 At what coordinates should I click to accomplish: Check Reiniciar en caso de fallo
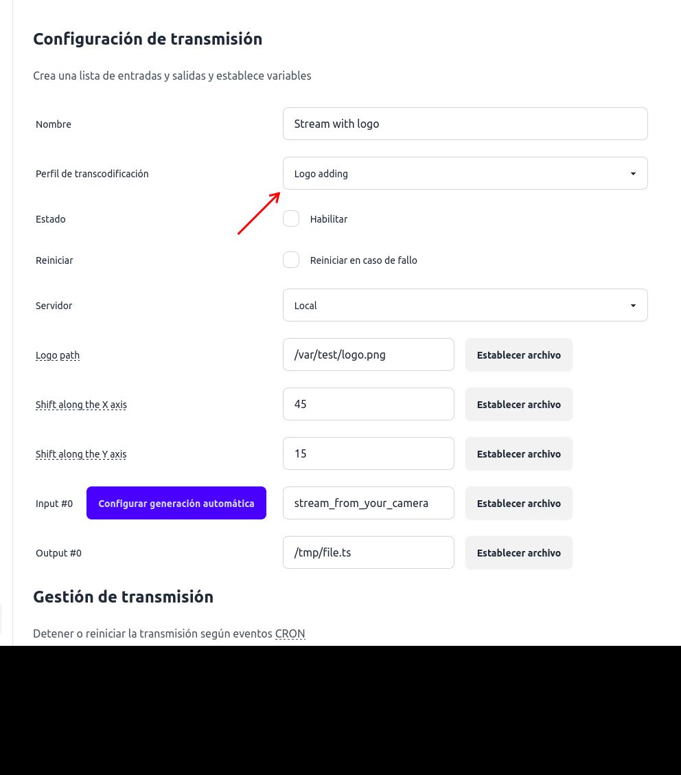[x=290, y=260]
